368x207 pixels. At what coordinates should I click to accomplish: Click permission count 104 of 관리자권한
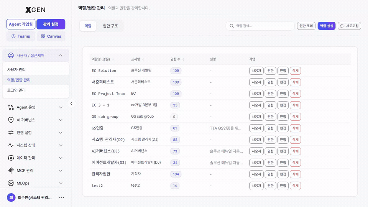[x=176, y=174]
